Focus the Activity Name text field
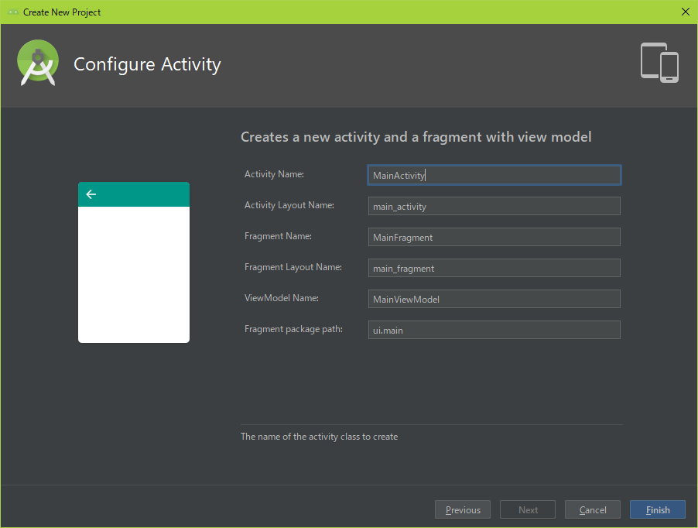Viewport: 698px width, 528px height. (494, 175)
